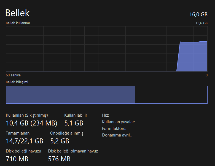Click the Disk belleği olmayan havuz label
Screen dimensions: 215x166
(73, 151)
